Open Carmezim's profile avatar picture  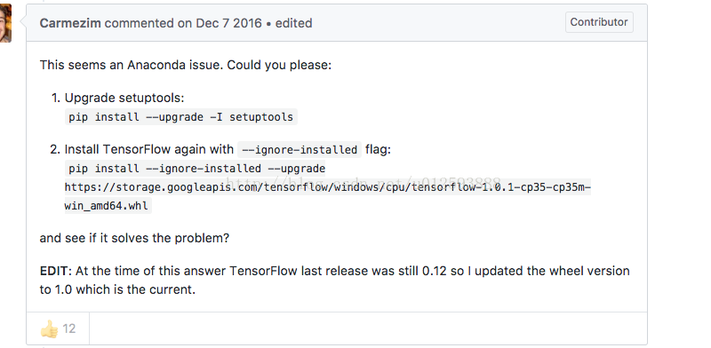5,23
